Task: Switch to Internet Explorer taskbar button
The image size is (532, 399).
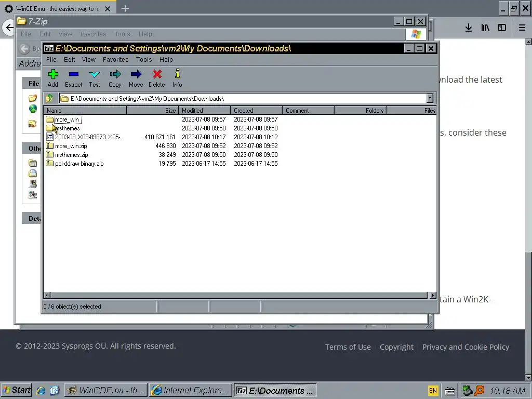Action: point(191,391)
